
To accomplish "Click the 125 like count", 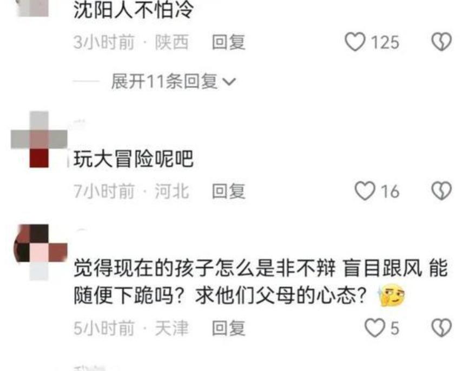I will (385, 42).
